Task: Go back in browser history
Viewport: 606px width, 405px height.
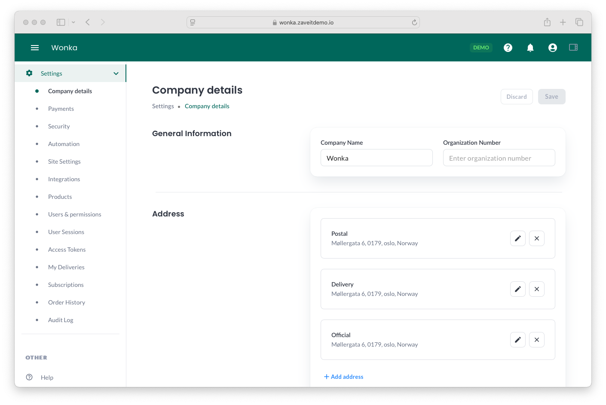Action: (88, 22)
